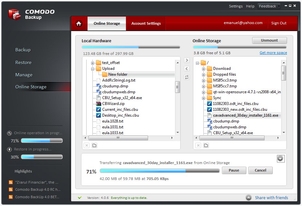
Task: Expand the Dropped files folder
Action: [204, 75]
